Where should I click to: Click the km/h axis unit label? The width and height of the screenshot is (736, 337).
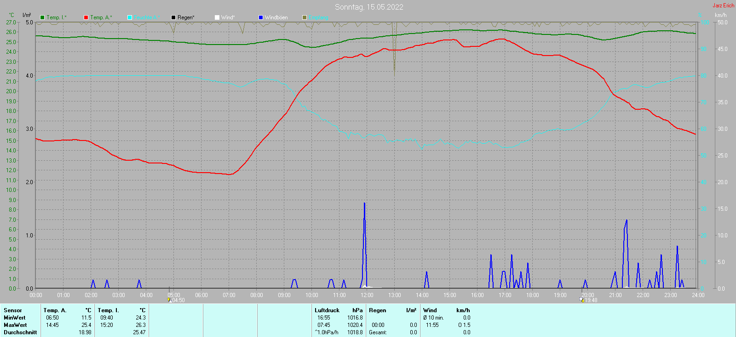[x=720, y=15]
